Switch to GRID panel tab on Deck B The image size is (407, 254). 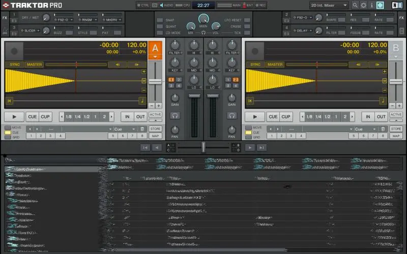[x=249, y=137]
